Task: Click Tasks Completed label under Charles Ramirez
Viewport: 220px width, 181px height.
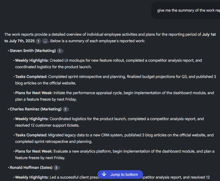Action: click(31, 135)
